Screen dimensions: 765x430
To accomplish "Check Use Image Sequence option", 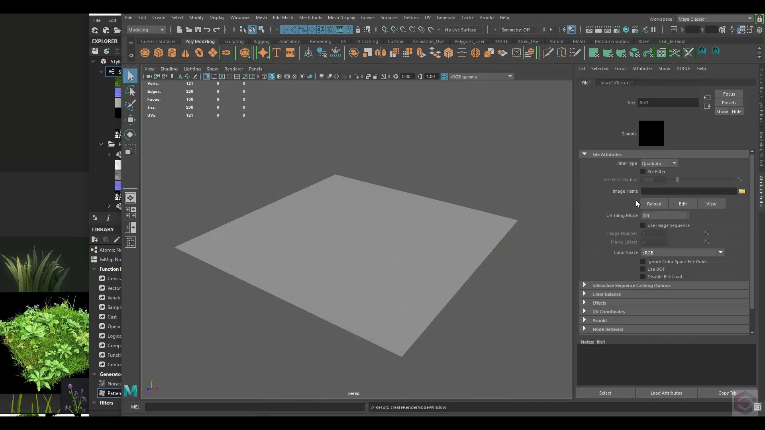I will [x=643, y=225].
